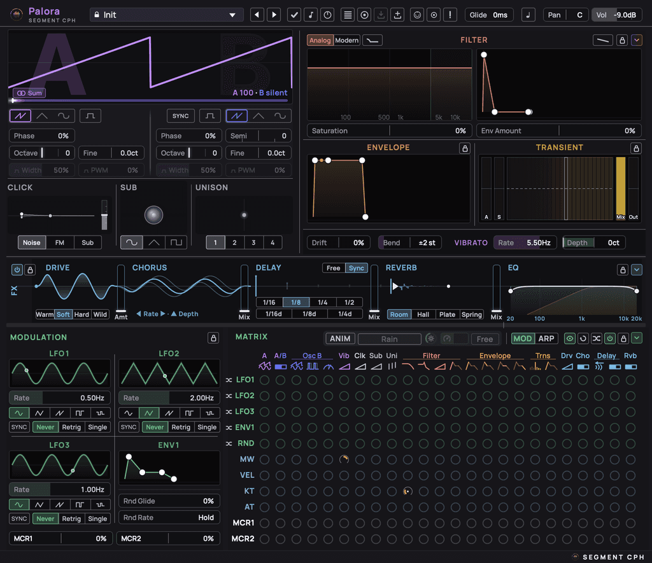Adjust the Vibrato Rate slider
Viewport: 652px width, 563px height.
[x=525, y=242]
